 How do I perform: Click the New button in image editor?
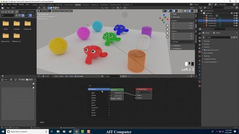(22, 79)
